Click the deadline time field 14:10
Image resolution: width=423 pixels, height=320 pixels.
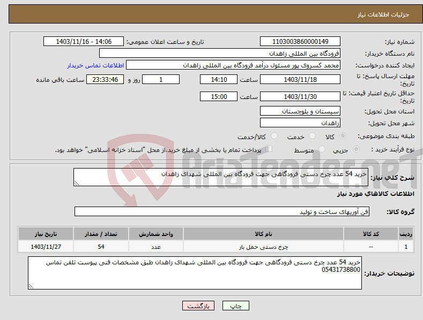point(219,79)
